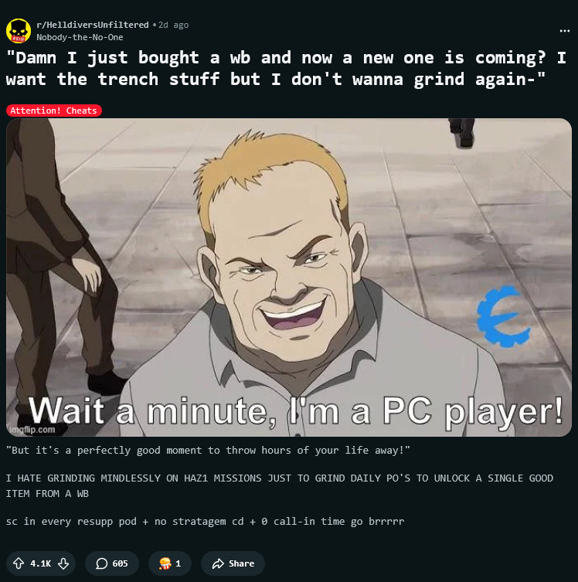Viewport: 578px width, 582px height.
Task: Downvote the post with the down arrow
Action: coord(63,563)
